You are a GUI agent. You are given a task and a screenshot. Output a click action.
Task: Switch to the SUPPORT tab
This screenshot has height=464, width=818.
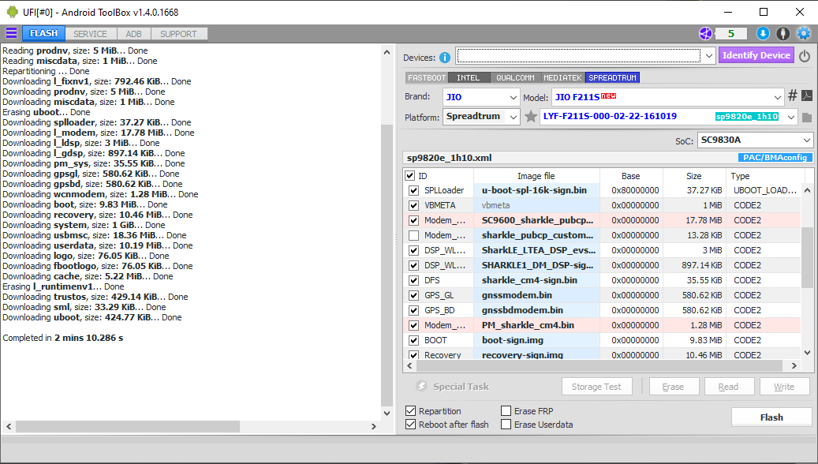[x=178, y=34]
